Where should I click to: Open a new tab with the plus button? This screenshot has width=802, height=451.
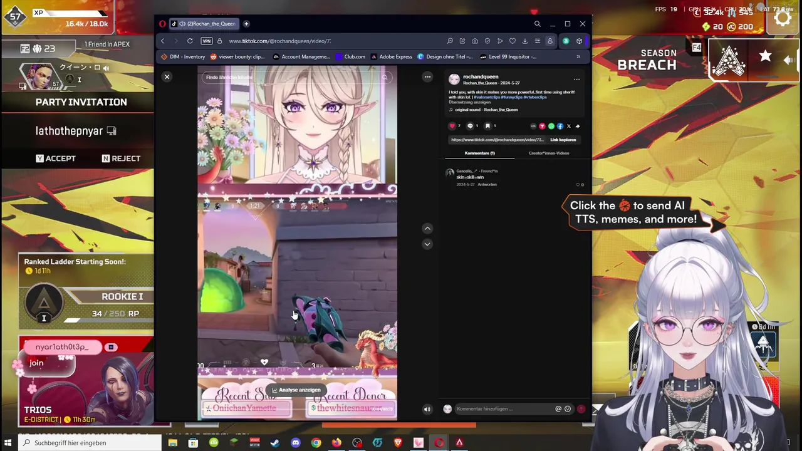click(x=246, y=24)
